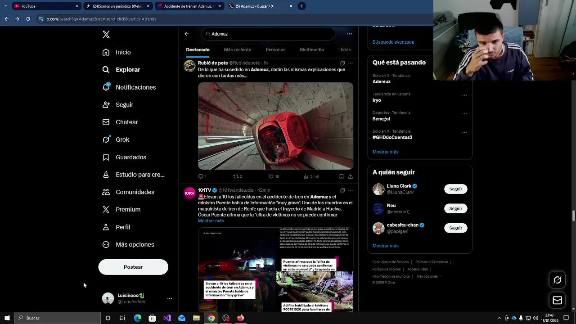Open Adamuz trend
The image size is (576, 324).
pyautogui.click(x=382, y=81)
